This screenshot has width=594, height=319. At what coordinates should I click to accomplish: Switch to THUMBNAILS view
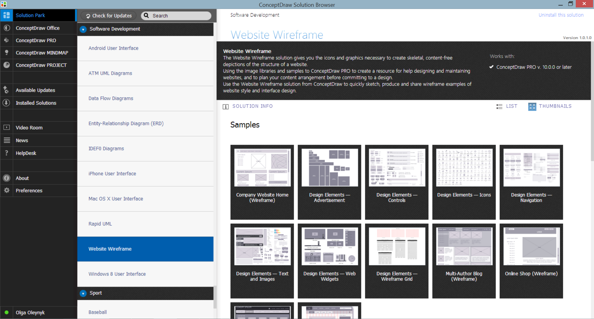555,106
